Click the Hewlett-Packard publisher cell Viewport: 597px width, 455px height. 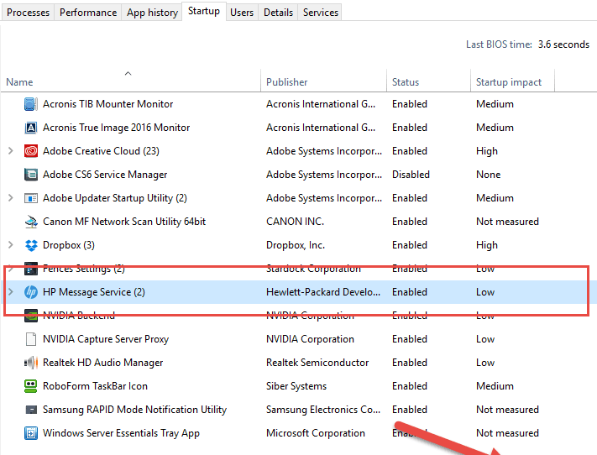click(323, 292)
